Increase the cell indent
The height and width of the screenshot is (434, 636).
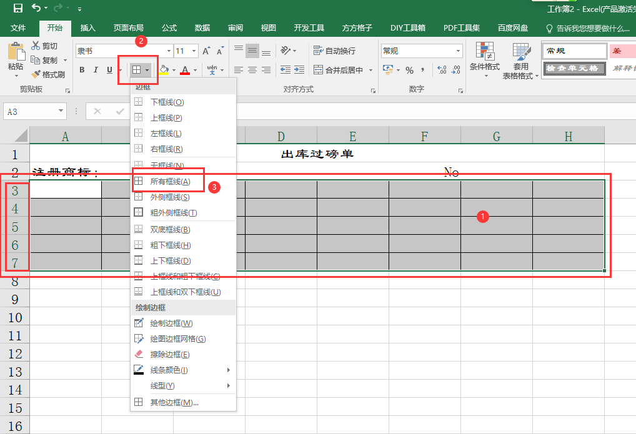[x=299, y=70]
